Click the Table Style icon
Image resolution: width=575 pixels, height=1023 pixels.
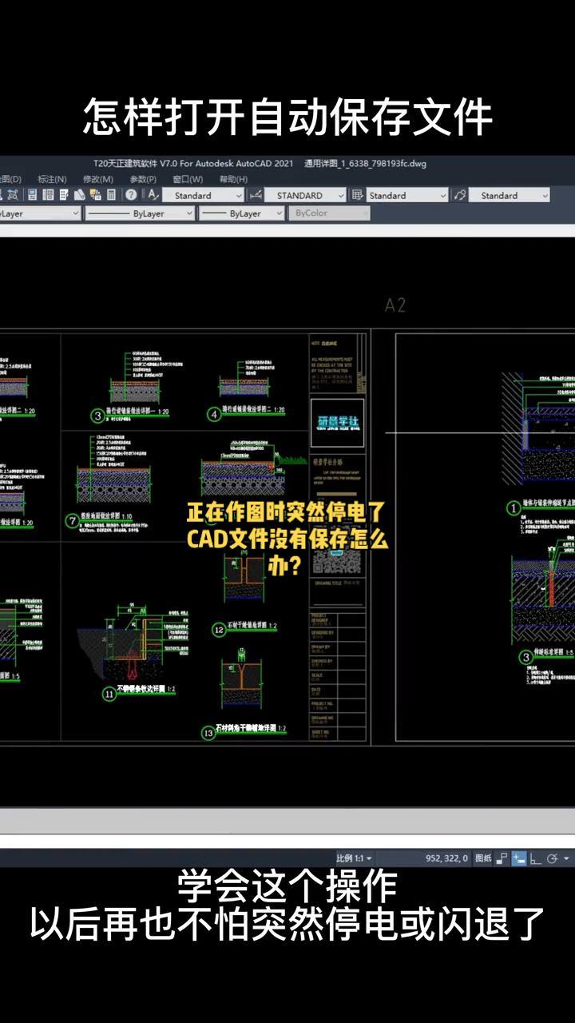click(357, 195)
